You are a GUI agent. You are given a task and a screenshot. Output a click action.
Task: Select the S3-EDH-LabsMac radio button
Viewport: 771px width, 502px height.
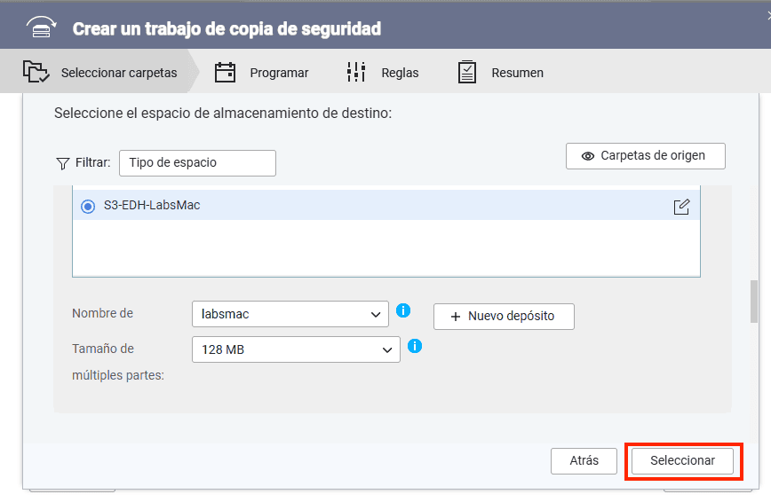[88, 206]
